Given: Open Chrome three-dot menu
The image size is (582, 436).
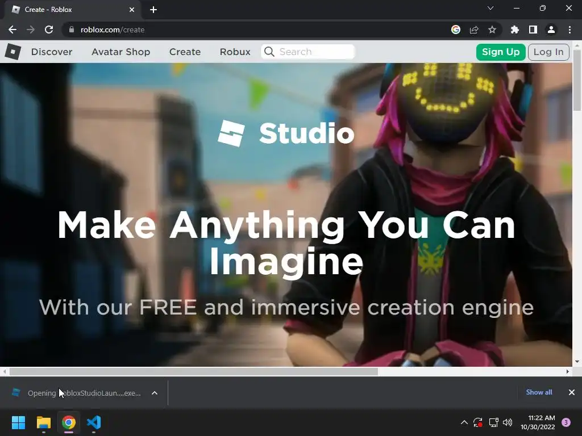Looking at the screenshot, I should [x=569, y=30].
